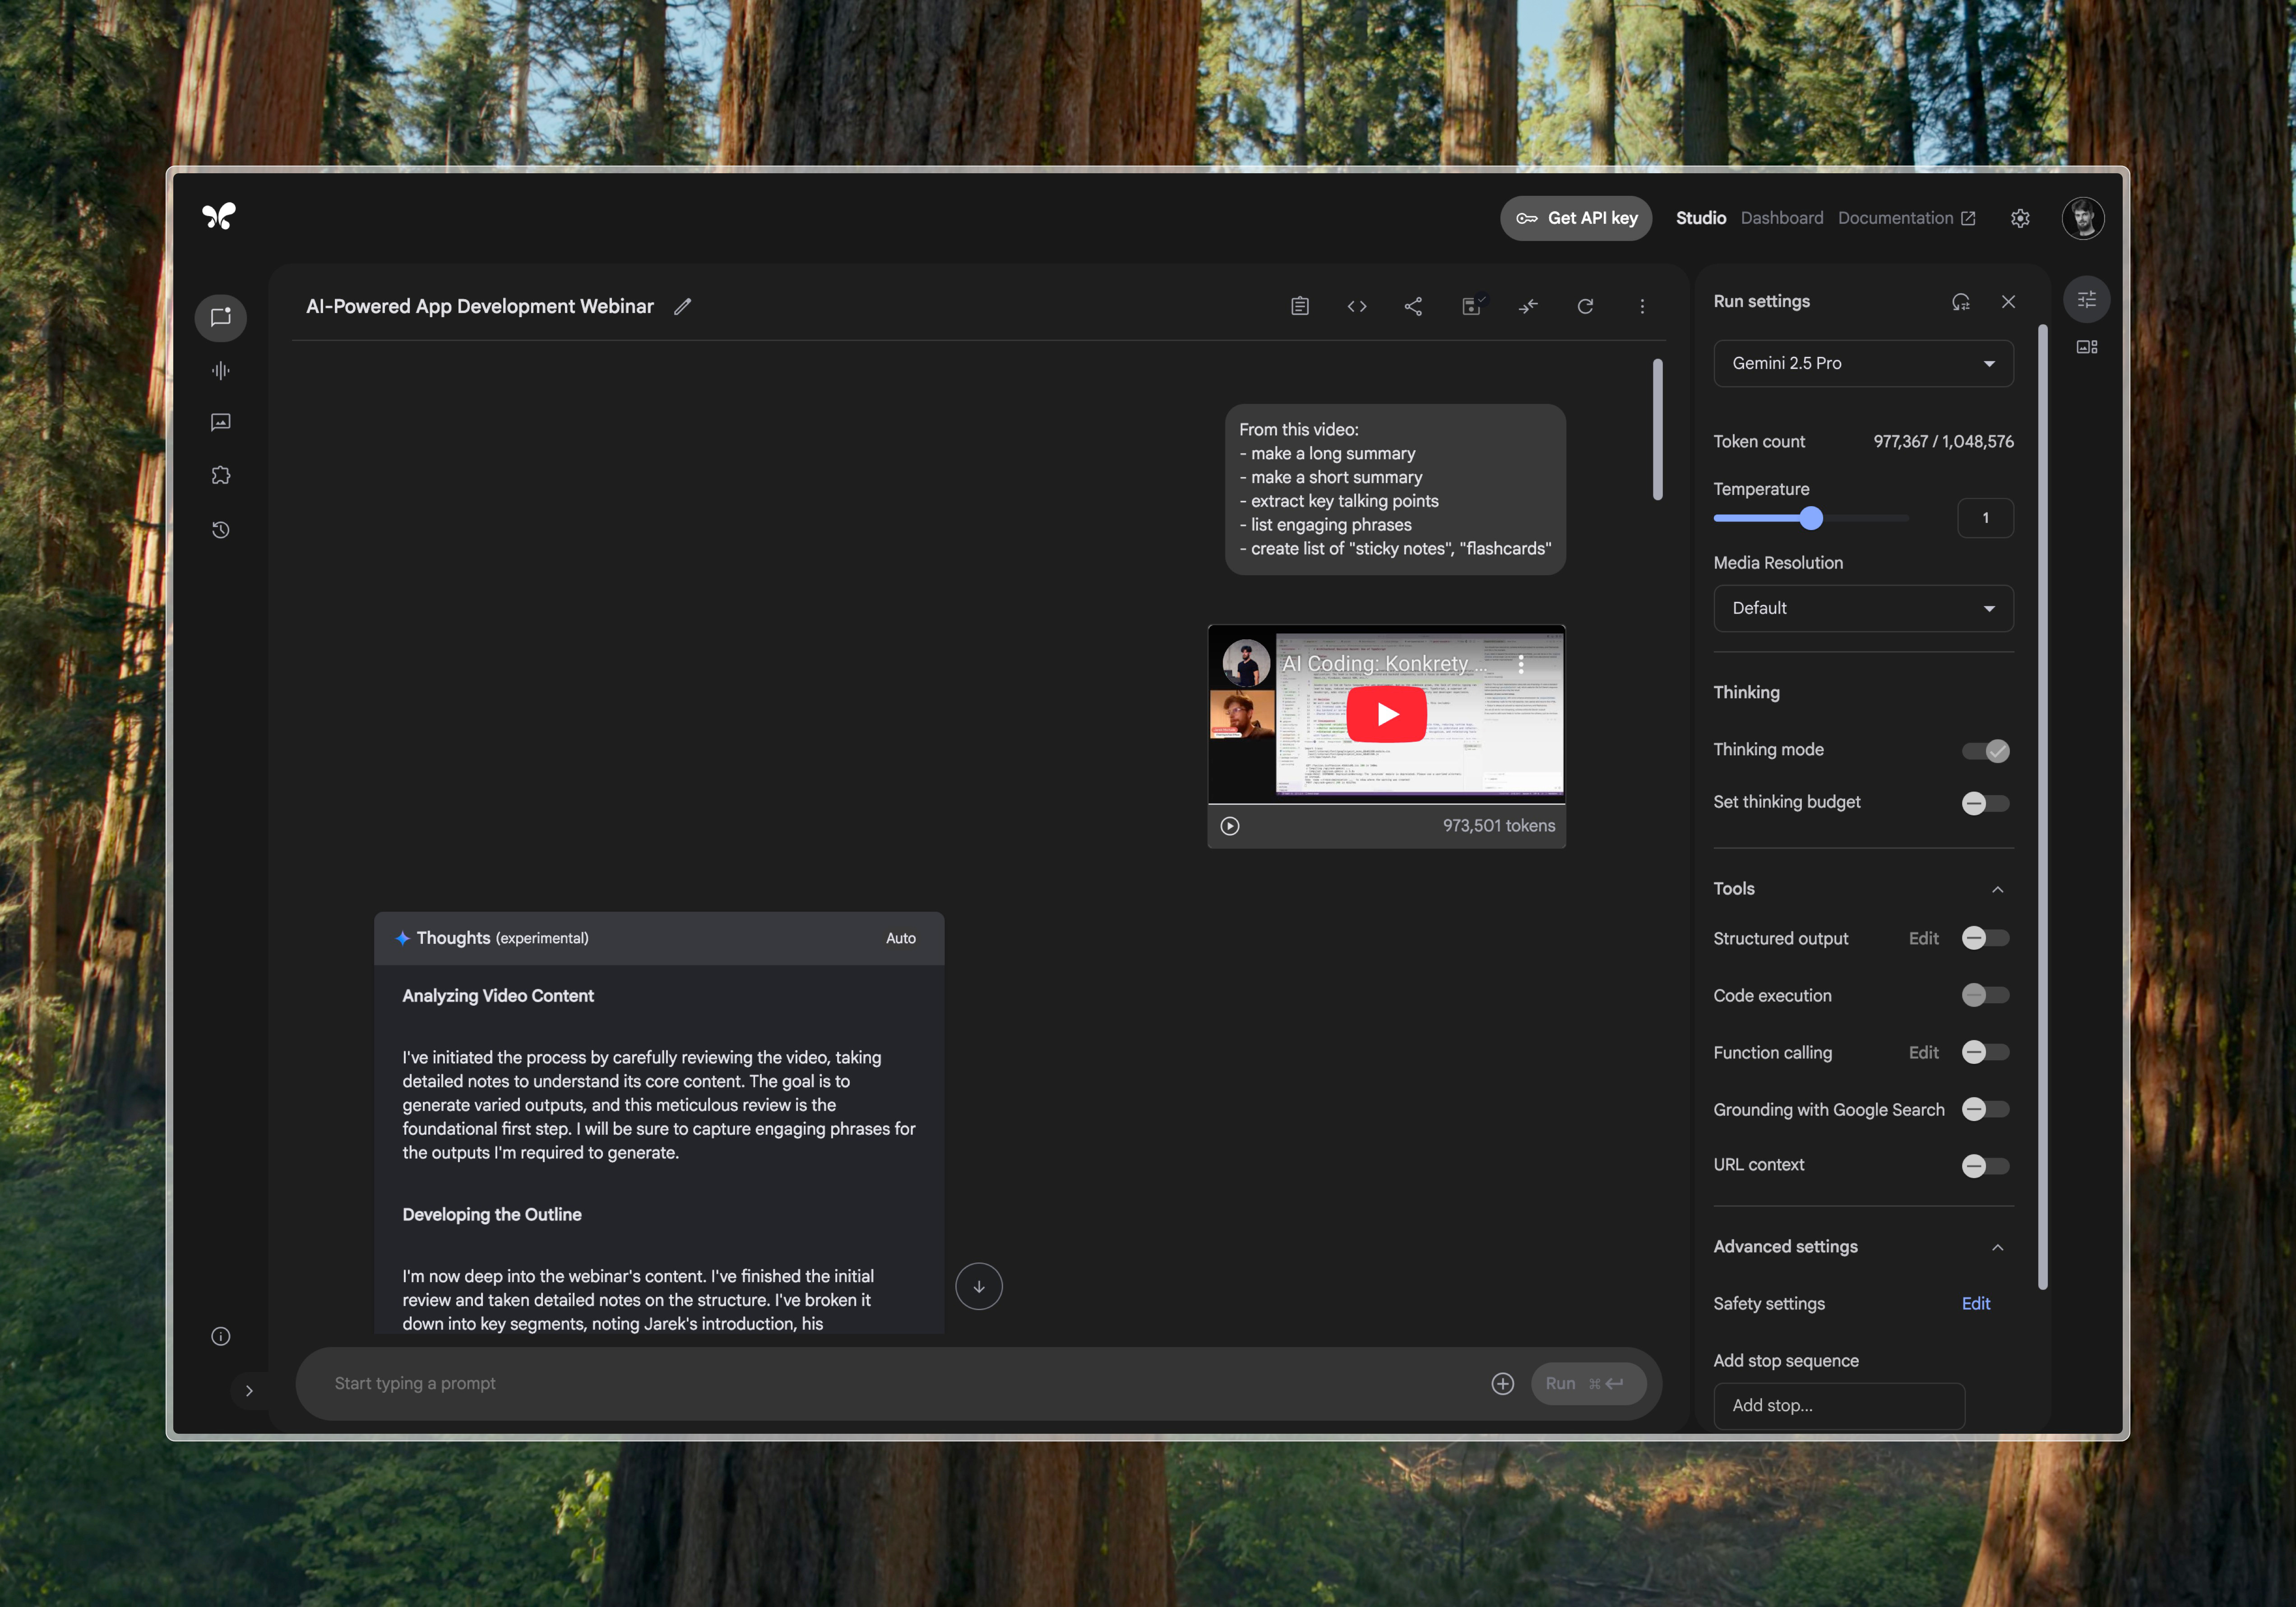Screen dimensions: 2296x1607
Task: Click the share prompt icon
Action: [1413, 307]
